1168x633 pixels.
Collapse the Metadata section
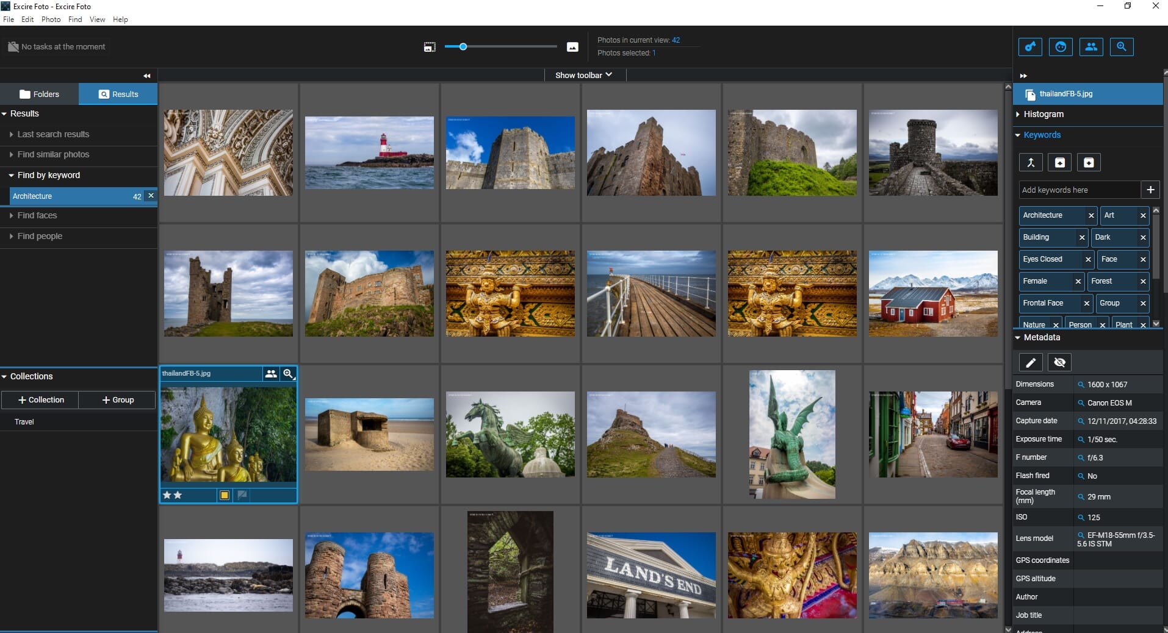[x=1018, y=337]
